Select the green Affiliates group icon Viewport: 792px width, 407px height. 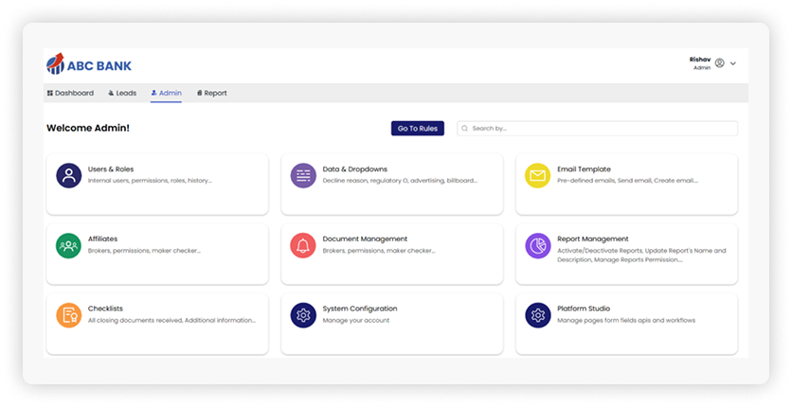[68, 245]
